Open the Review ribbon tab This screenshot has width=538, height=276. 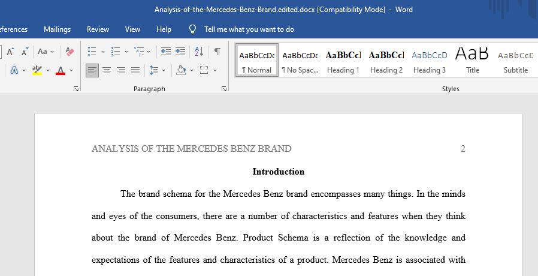point(98,29)
